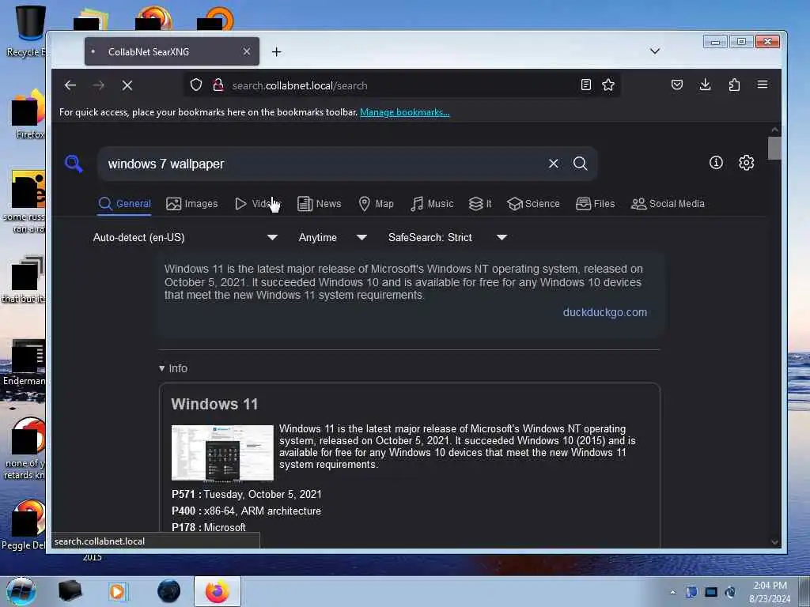Toggle reader view in address bar
Image resolution: width=810 pixels, height=607 pixels.
point(586,85)
